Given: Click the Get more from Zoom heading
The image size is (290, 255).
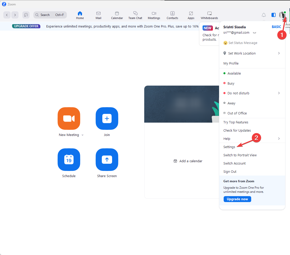Looking at the screenshot, I should point(239,181).
